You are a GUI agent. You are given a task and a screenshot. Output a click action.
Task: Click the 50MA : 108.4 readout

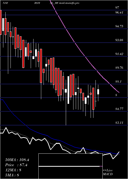click(x=17, y=160)
